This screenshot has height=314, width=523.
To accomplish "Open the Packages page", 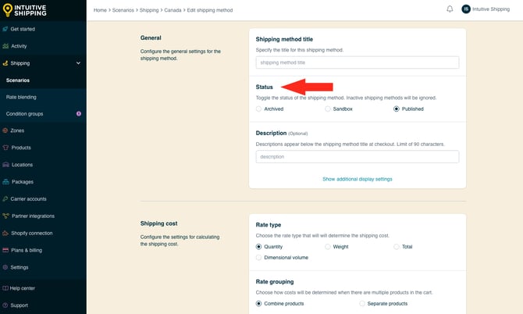I will [x=23, y=182].
